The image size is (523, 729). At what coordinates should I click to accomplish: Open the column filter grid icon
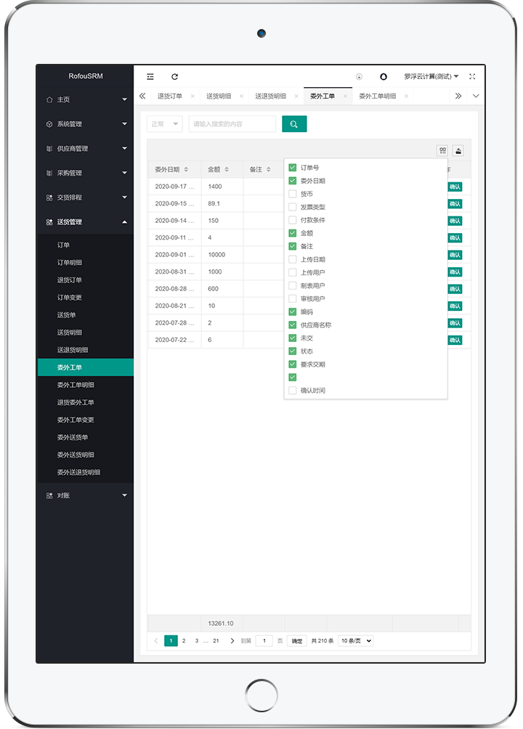click(442, 151)
